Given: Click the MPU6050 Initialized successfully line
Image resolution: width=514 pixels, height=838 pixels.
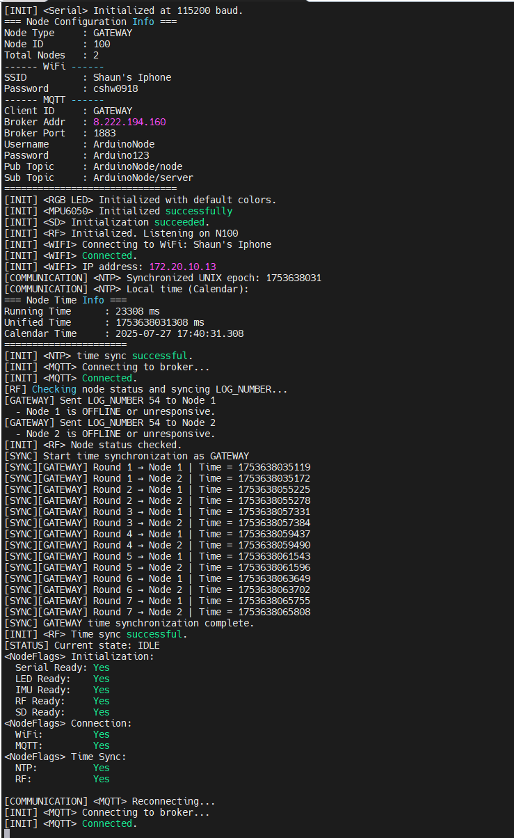Looking at the screenshot, I should tap(118, 211).
